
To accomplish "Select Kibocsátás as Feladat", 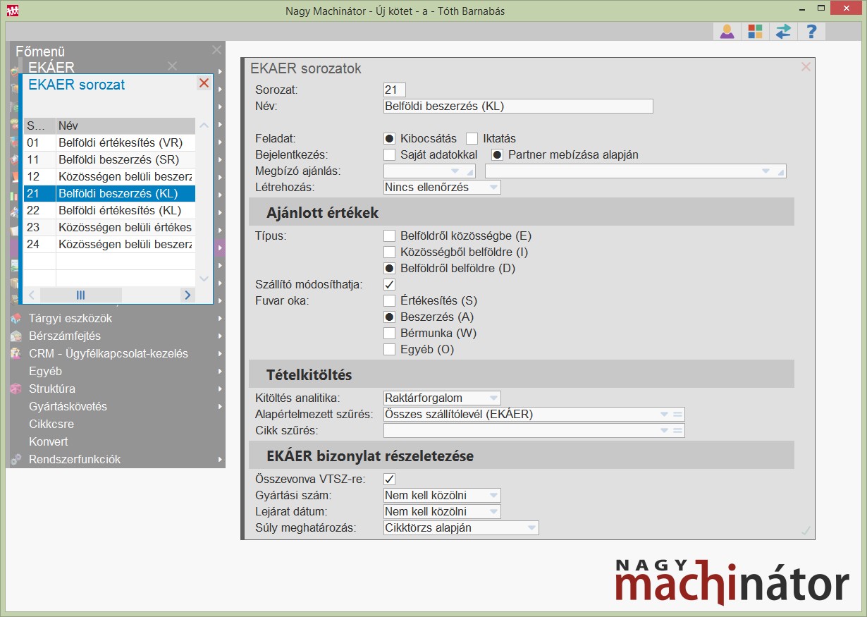I will (389, 138).
